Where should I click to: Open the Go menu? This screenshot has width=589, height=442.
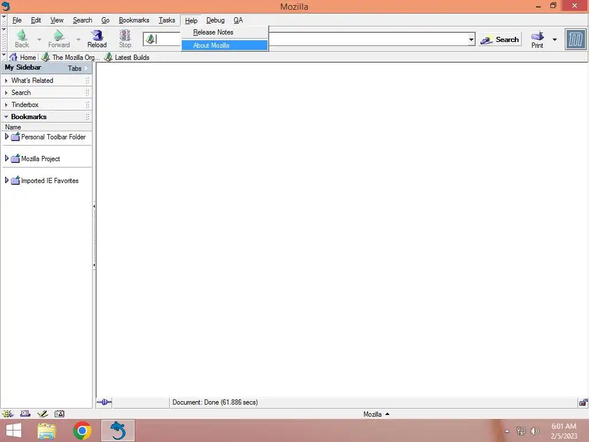coord(106,20)
